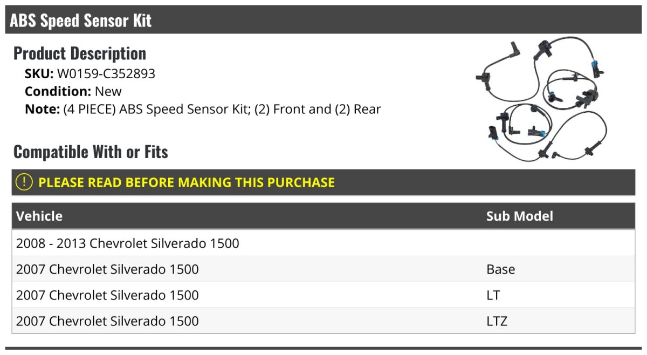Click the Product Description heading

(x=80, y=53)
